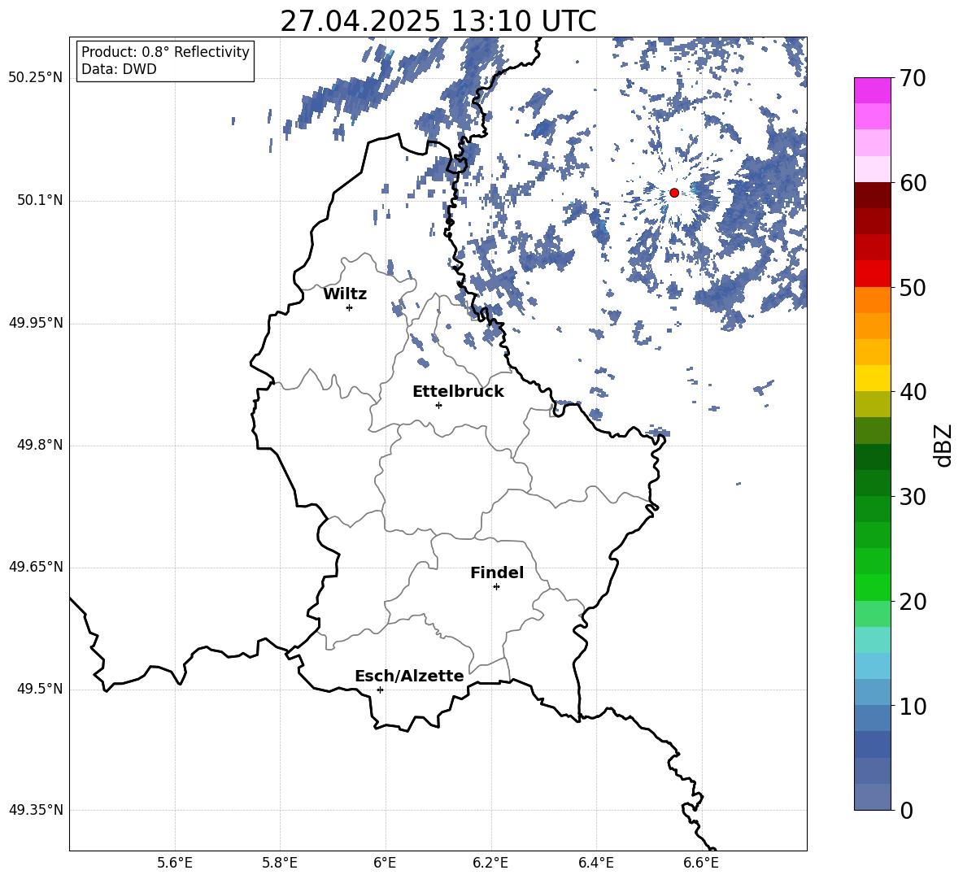Click the red radar site marker dot
The width and height of the screenshot is (963, 879).
pos(674,193)
